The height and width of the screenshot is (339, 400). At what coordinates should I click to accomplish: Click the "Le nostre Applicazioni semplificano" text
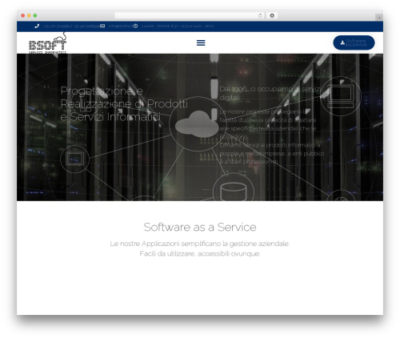[200, 244]
